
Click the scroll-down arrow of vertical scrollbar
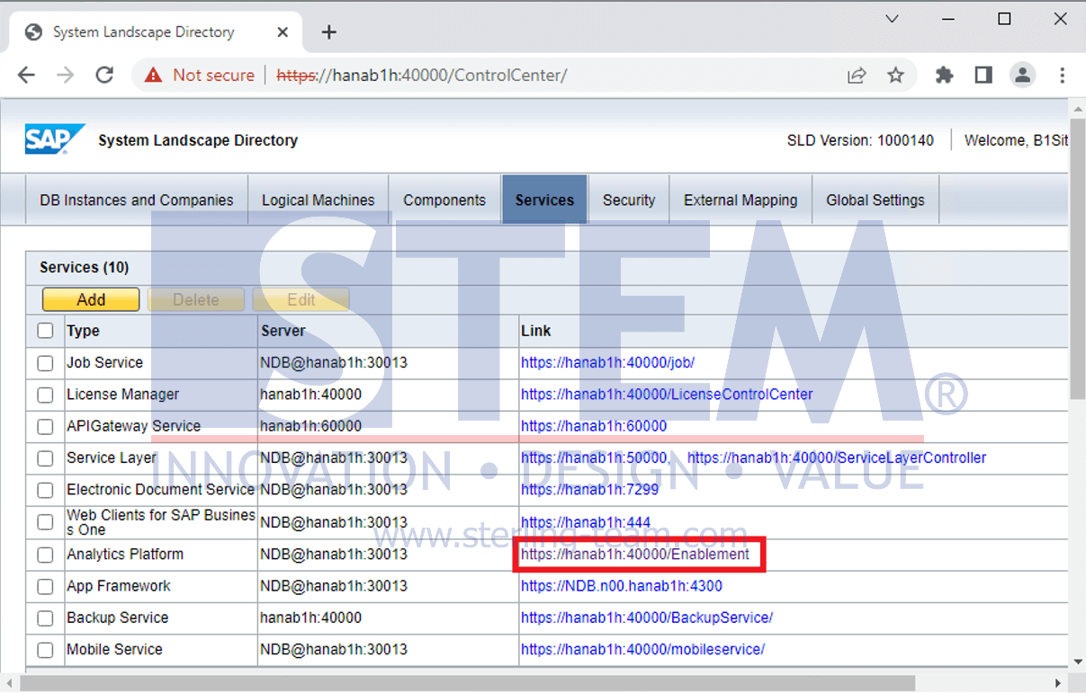click(1078, 662)
